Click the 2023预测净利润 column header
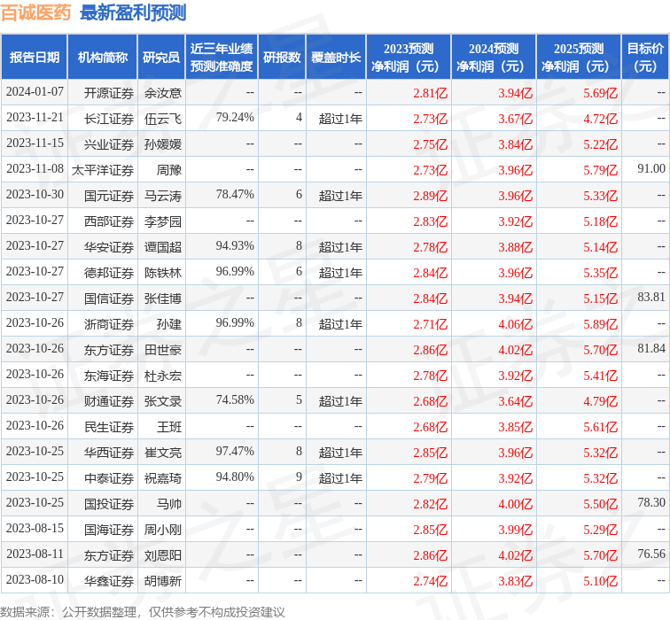670x620 pixels. (x=409, y=58)
